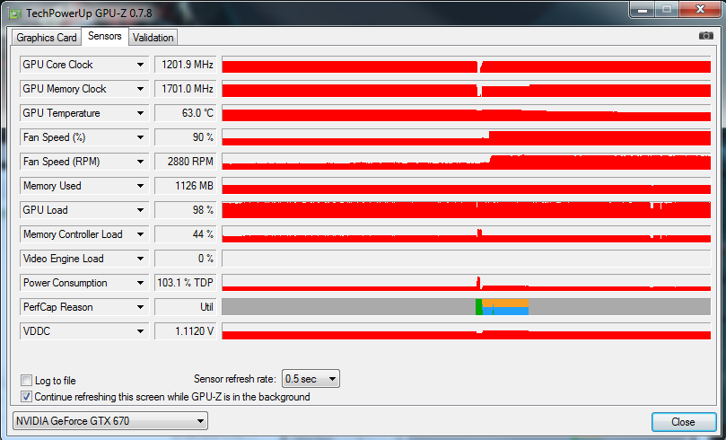The height and width of the screenshot is (440, 726).
Task: Click the GPU-Z title bar app icon
Action: (14, 13)
